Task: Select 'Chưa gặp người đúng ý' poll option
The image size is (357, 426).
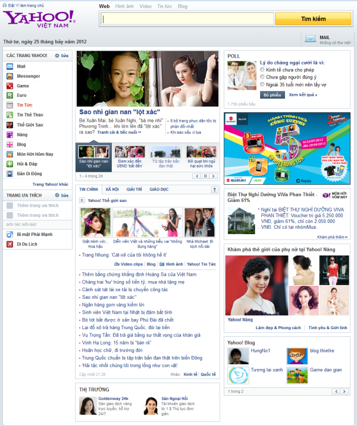Action: pos(262,77)
